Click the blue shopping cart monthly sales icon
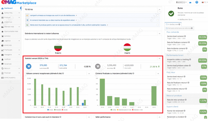The height and width of the screenshot is (121, 208). pyautogui.click(x=29, y=66)
